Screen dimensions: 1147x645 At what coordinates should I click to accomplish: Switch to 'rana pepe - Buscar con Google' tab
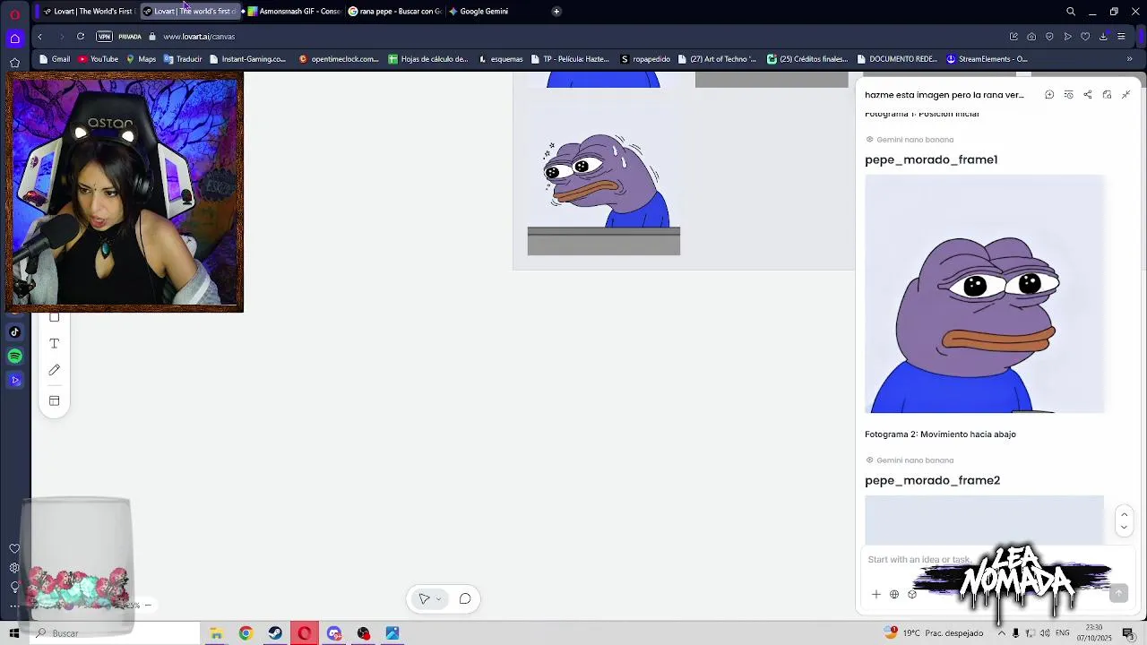click(394, 12)
